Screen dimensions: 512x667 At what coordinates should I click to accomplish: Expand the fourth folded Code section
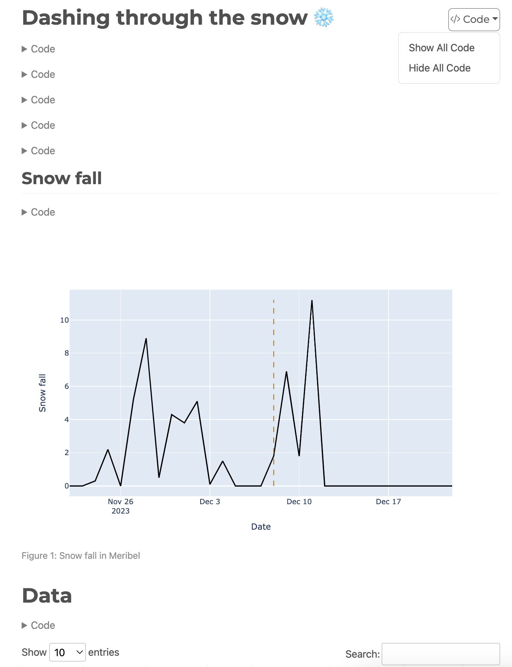[x=39, y=125]
